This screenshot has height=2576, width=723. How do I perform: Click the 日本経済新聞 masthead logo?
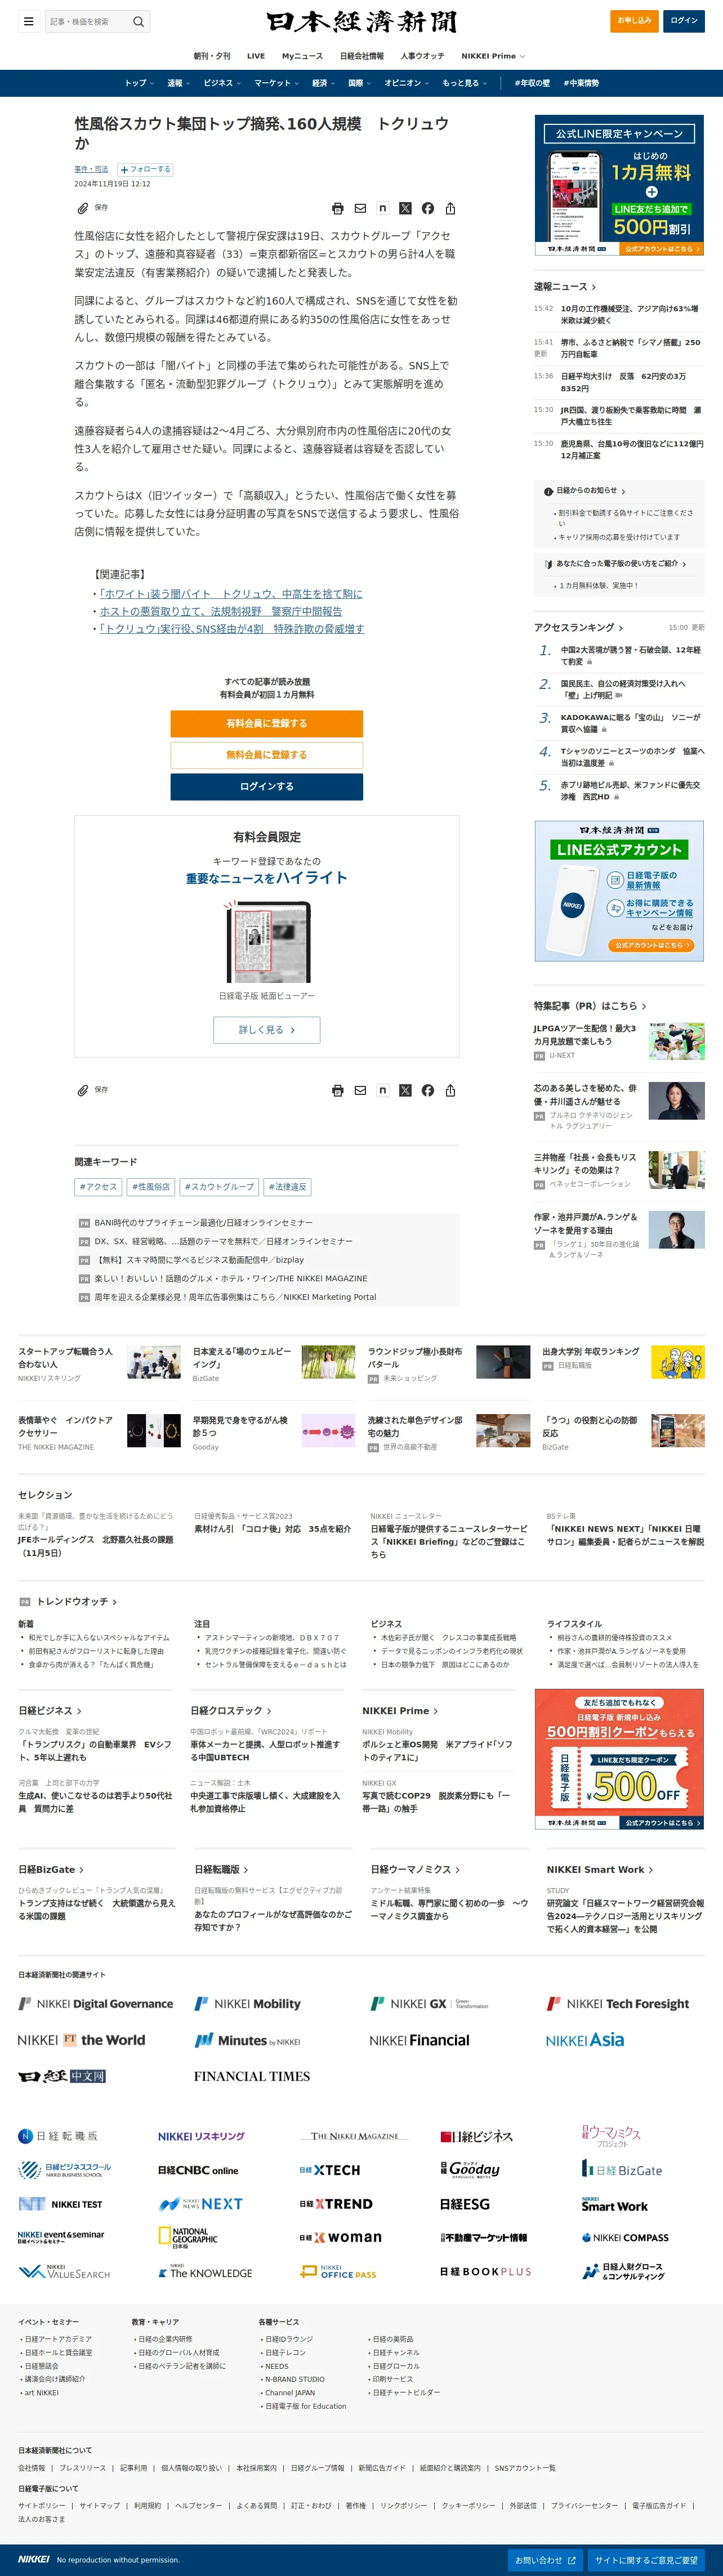[x=361, y=22]
